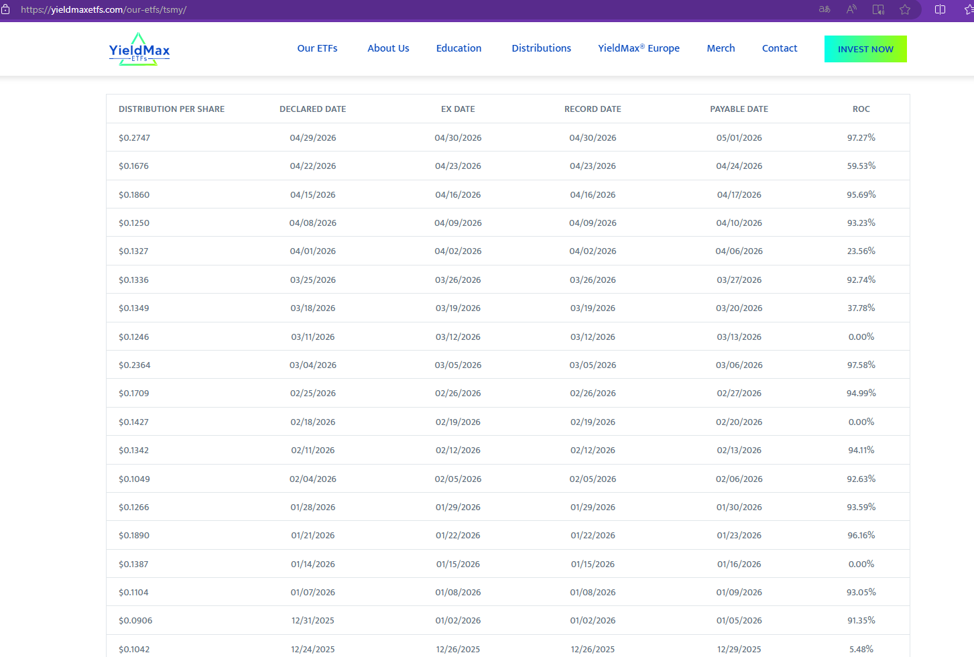
Task: Click the yieldmaxetfs.com URL in address bar
Action: [104, 10]
